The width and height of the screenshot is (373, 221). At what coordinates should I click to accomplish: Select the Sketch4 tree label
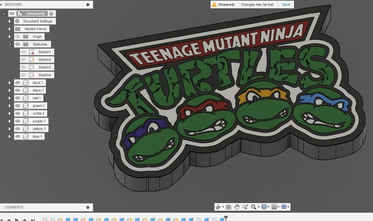[x=45, y=75]
